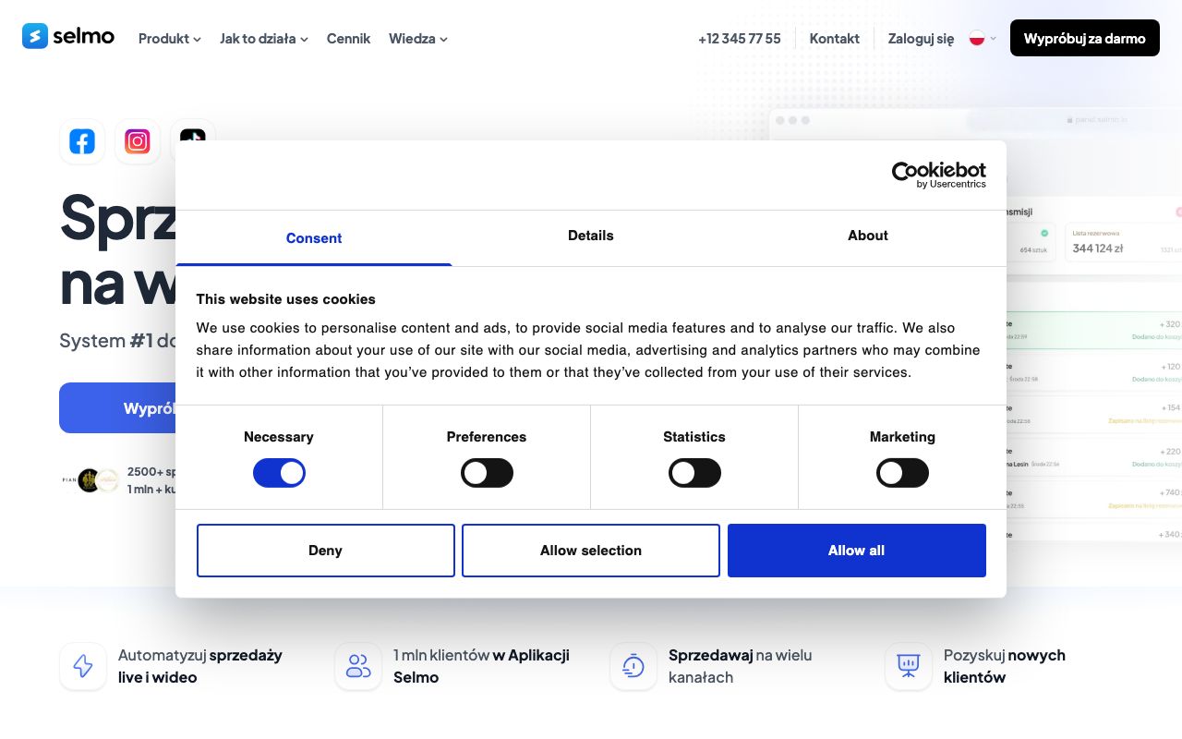
Task: Open the Cennik page
Action: 348,38
